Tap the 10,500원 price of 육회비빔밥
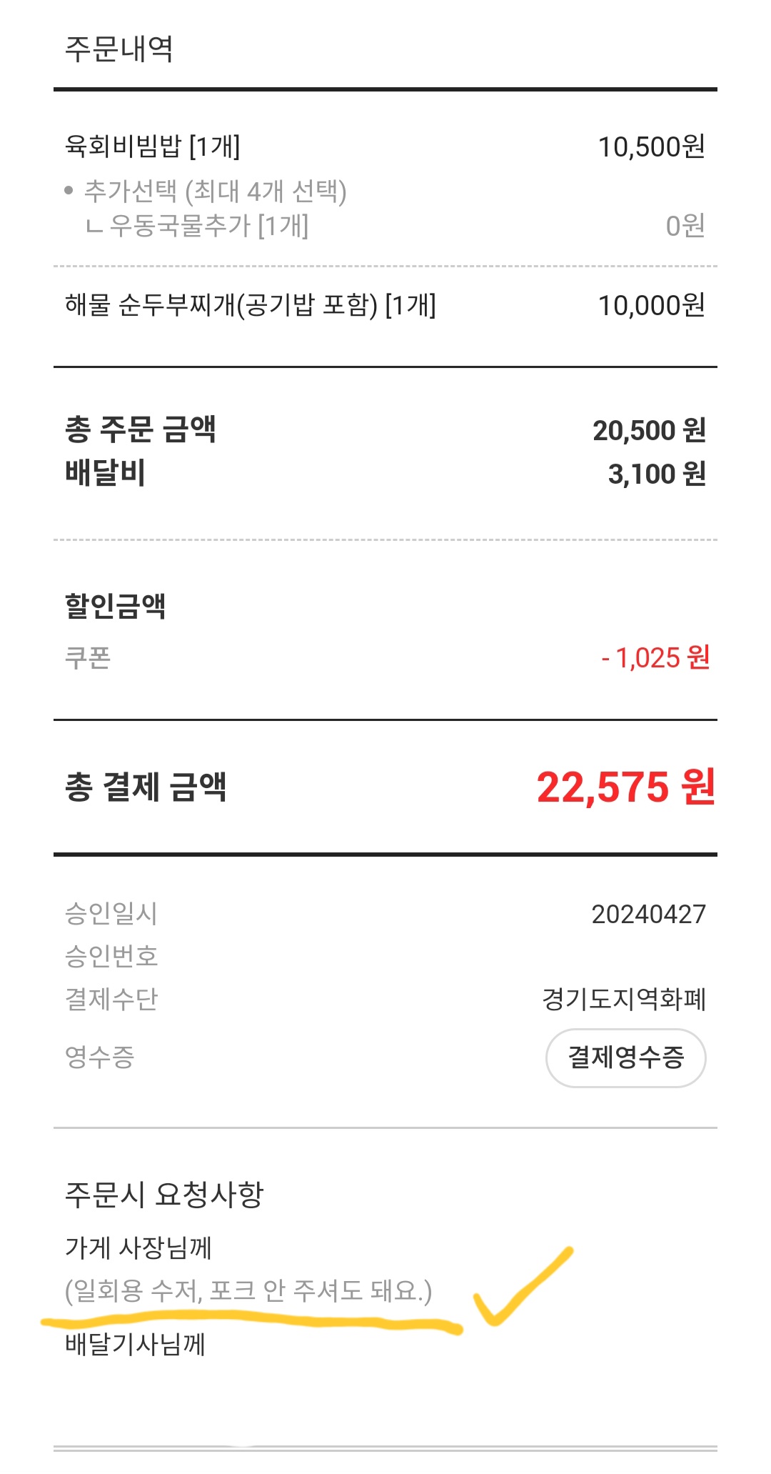 651,147
